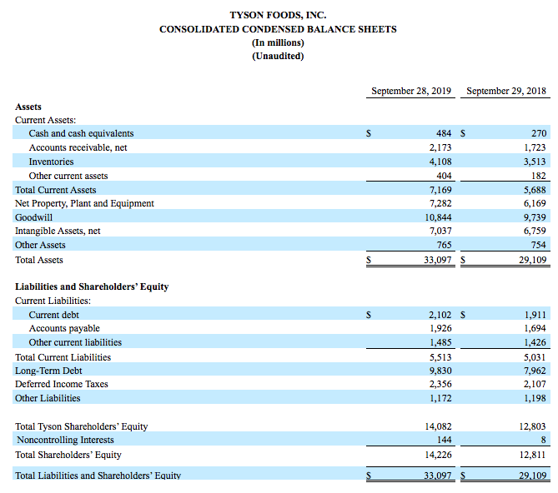Click the 'Current Liabilities:' label
The width and height of the screenshot is (558, 493).
53,301
